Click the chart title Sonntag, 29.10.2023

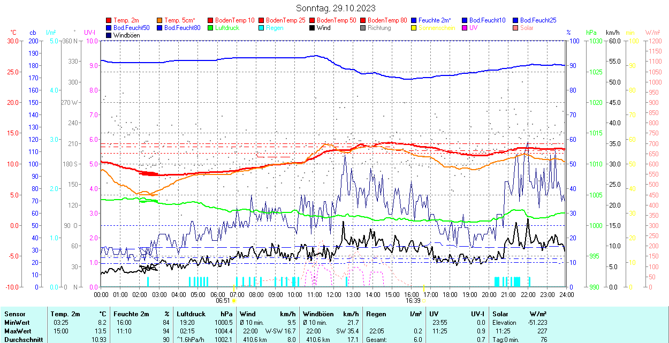[336, 8]
